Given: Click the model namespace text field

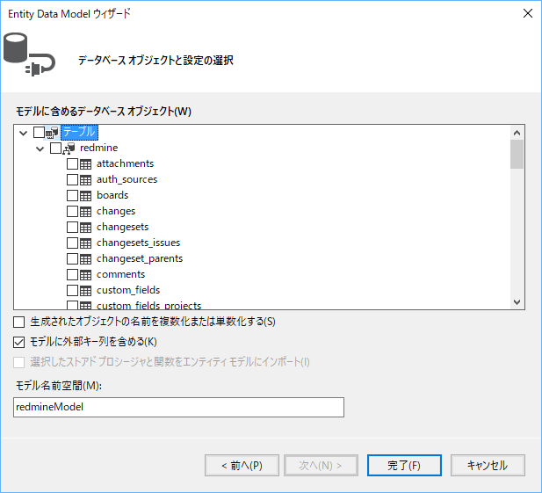Looking at the screenshot, I should point(178,407).
